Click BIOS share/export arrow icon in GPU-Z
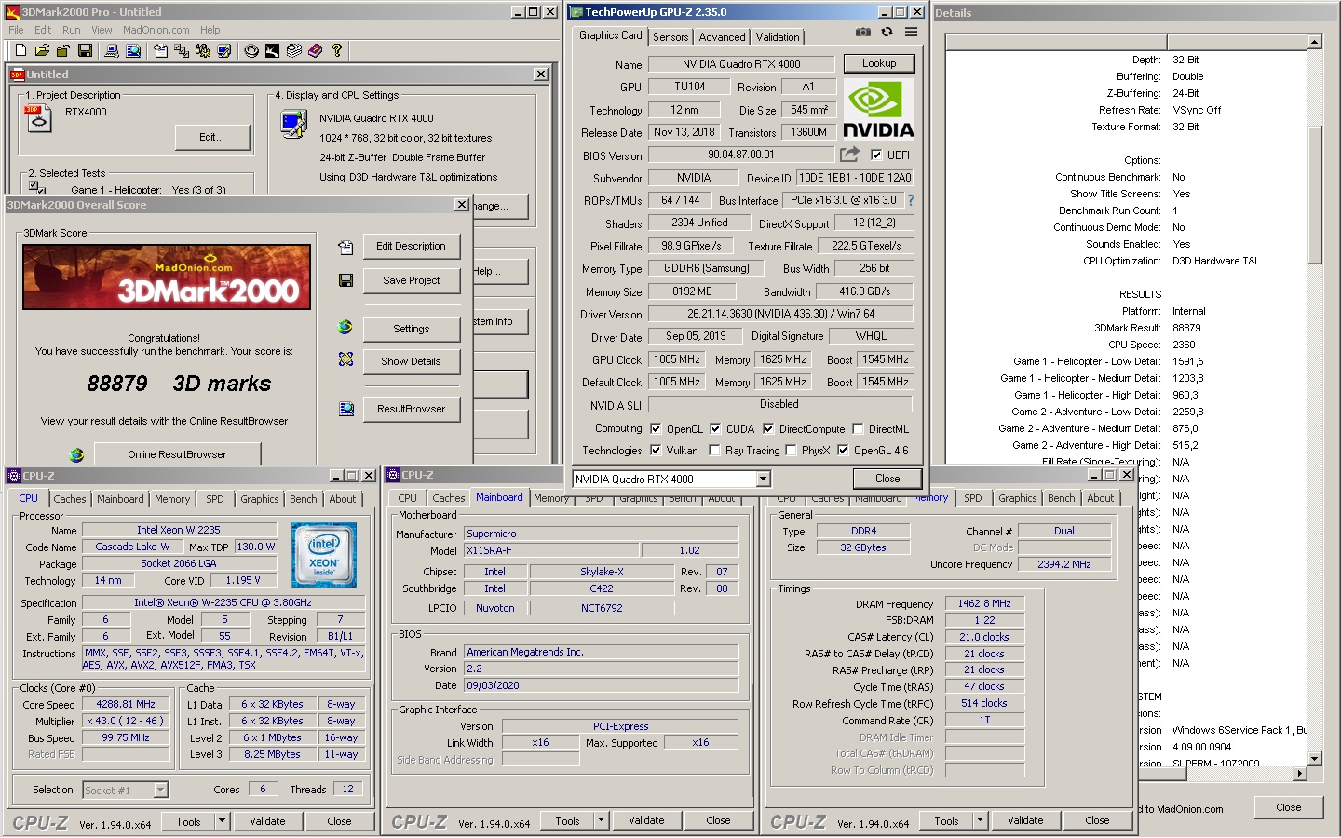Screen dimensions: 1341x838 [x=849, y=155]
